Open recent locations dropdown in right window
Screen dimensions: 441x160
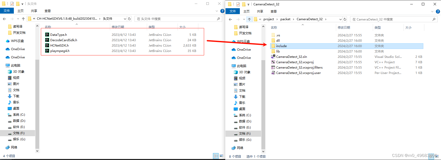244,19
